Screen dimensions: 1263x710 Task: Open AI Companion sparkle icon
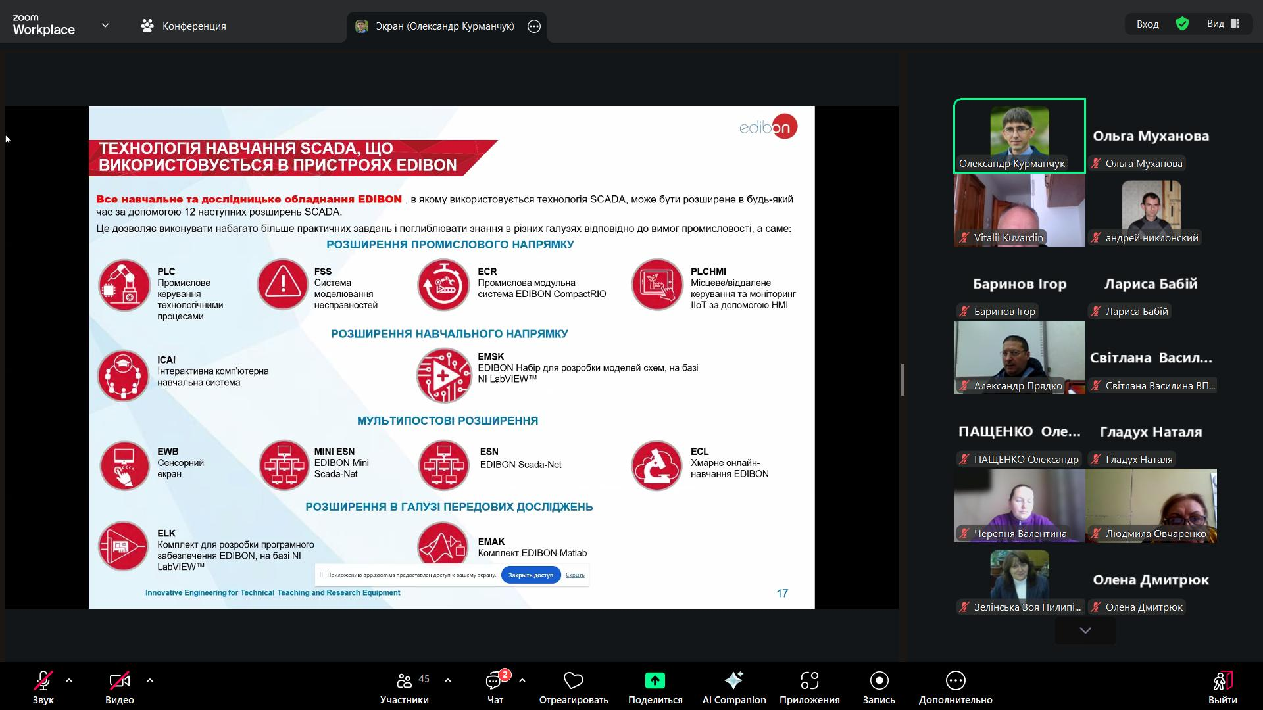(x=733, y=680)
